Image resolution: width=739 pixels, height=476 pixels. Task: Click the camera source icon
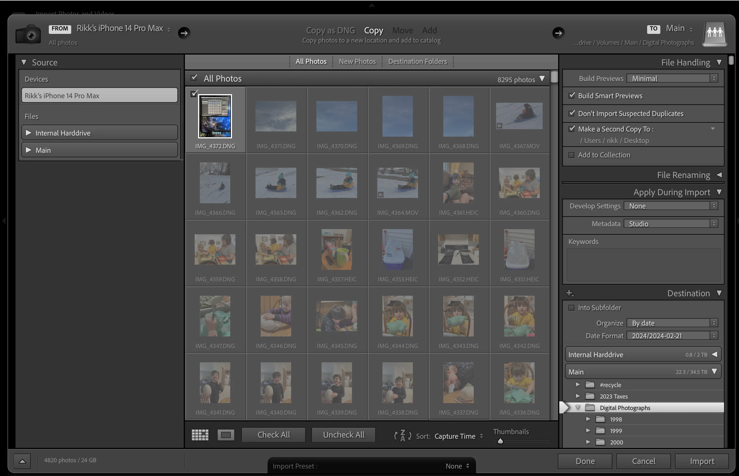28,34
